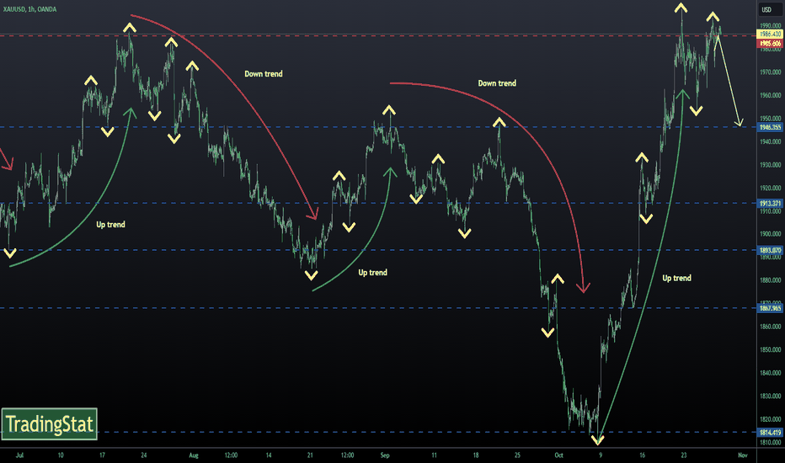
Task: Click the XAUUSD, 1h, OANDA symbol title
Action: pyautogui.click(x=29, y=9)
